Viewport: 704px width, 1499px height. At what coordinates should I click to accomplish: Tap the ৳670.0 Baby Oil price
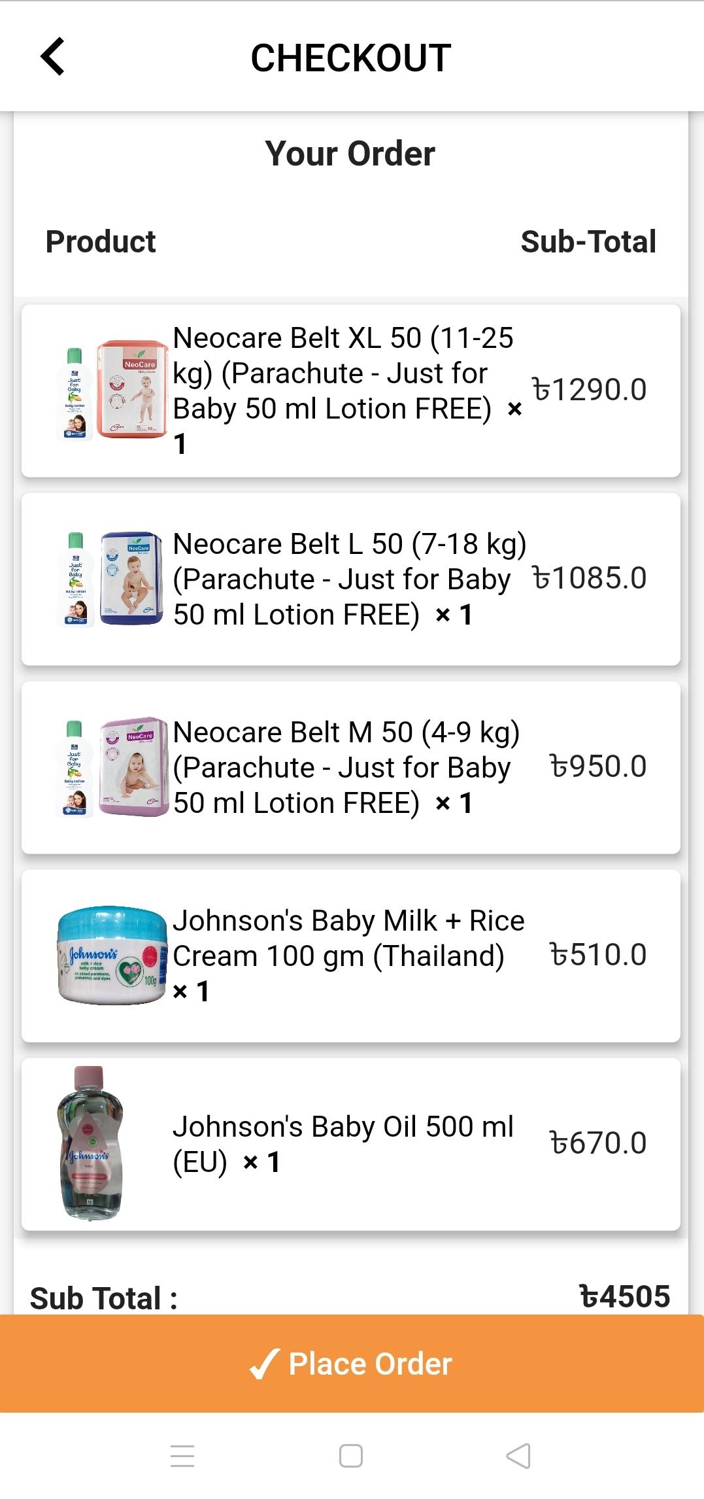tap(598, 1143)
